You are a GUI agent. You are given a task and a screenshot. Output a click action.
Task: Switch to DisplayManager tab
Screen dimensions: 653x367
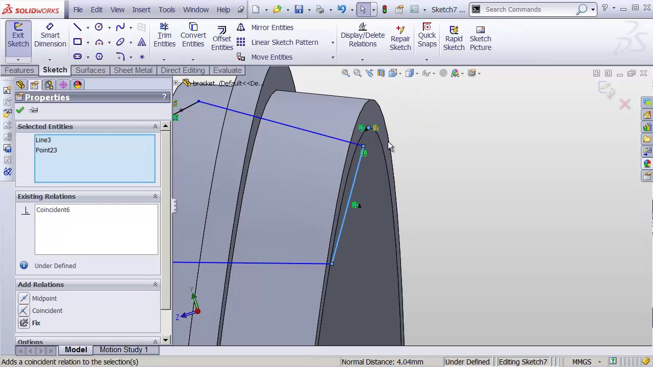(78, 85)
